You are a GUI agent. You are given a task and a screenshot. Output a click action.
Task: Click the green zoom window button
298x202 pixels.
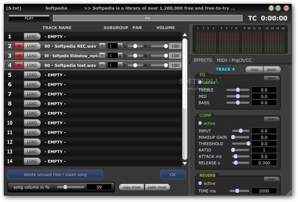click(278, 8)
